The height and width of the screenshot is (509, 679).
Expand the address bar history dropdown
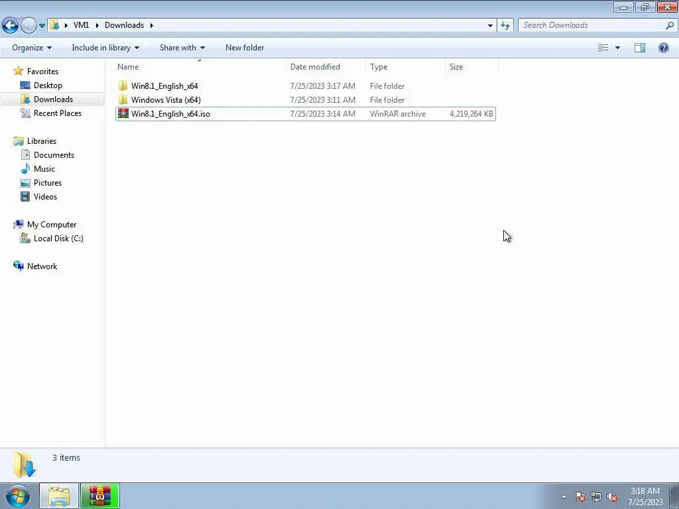490,26
